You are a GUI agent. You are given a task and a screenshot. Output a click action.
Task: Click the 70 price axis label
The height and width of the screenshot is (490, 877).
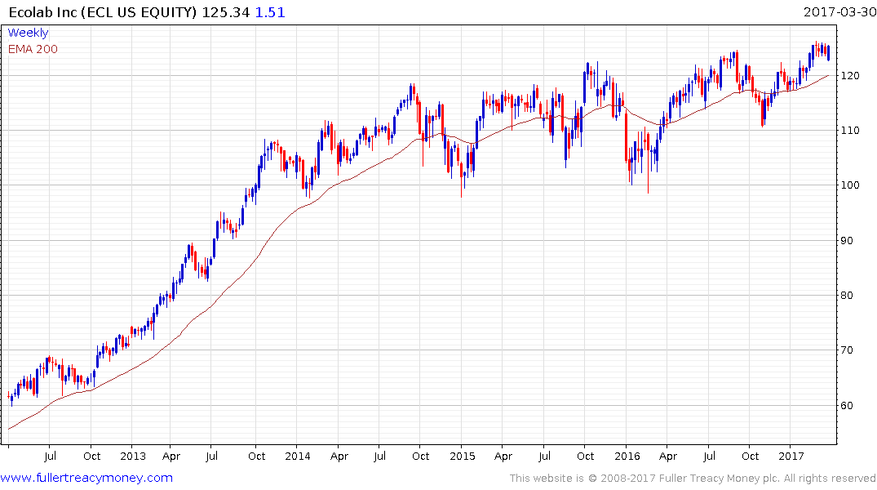coord(848,350)
